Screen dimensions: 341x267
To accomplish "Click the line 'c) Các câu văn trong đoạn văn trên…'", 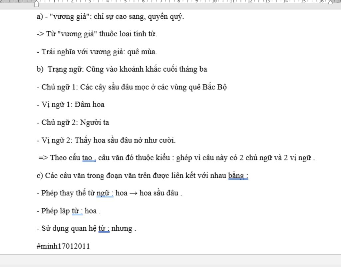I will (x=143, y=176).
